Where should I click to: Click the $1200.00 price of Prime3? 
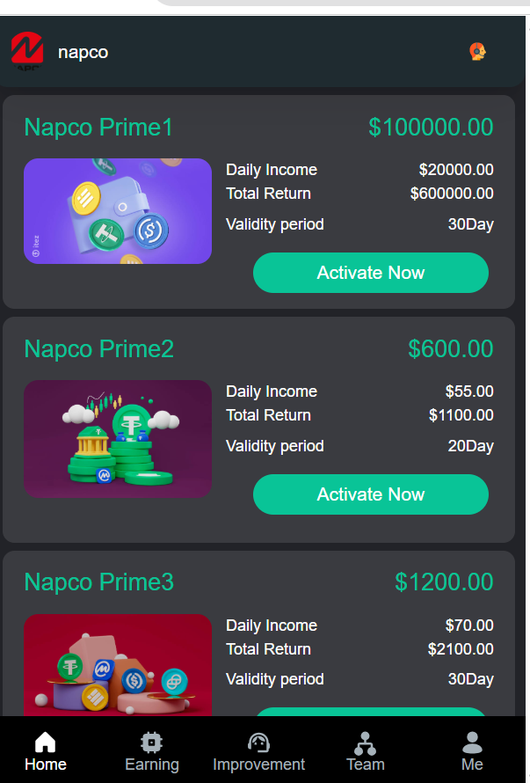444,582
